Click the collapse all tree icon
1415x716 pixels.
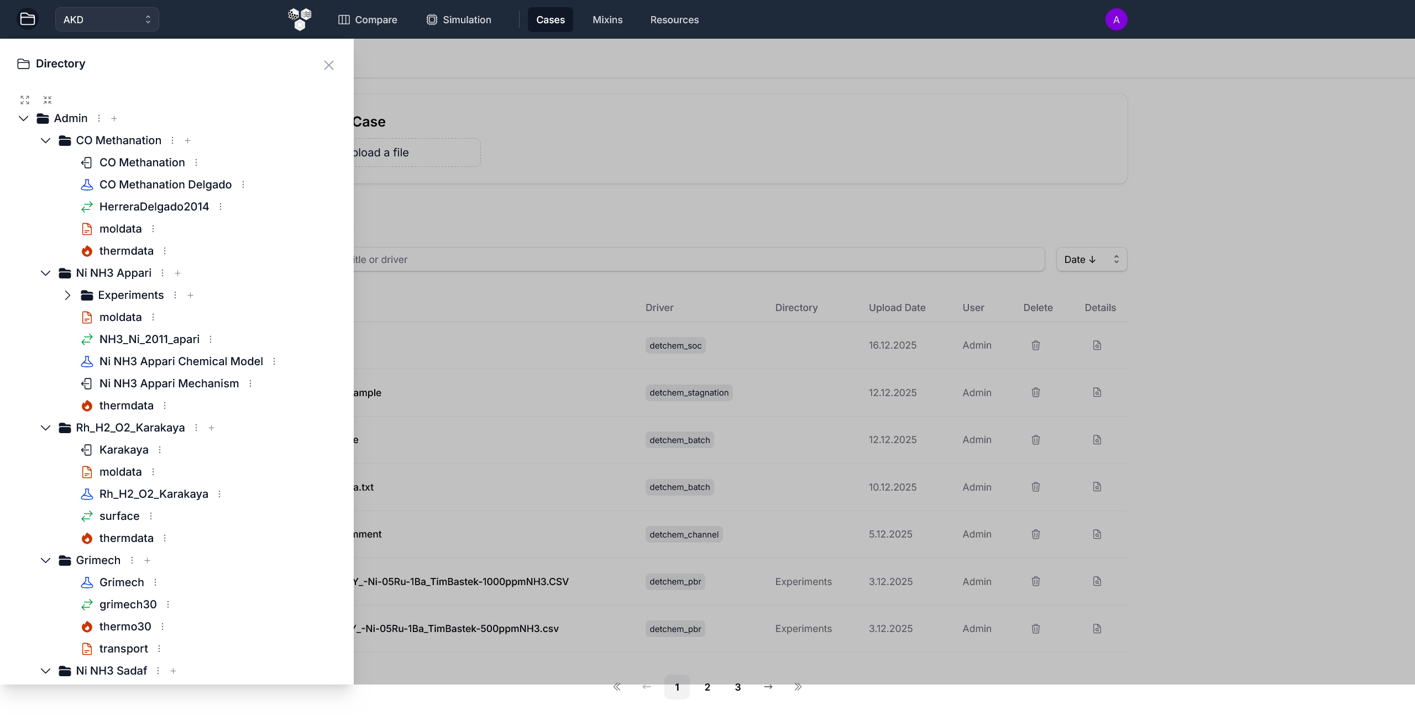pyautogui.click(x=48, y=100)
